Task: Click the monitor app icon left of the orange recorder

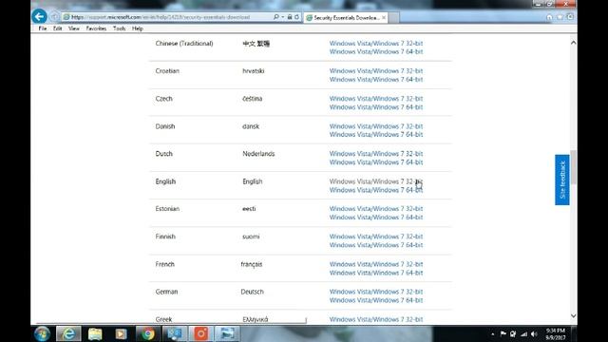Action: [174, 333]
